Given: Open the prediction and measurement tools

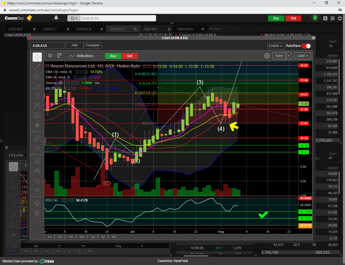Looking at the screenshot, I should tap(37, 116).
